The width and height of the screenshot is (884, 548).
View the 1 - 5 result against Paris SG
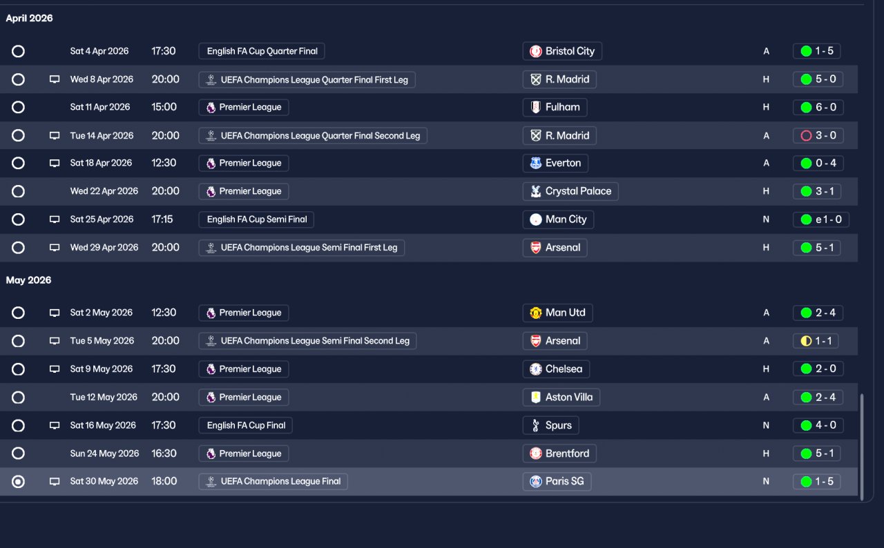click(x=818, y=482)
